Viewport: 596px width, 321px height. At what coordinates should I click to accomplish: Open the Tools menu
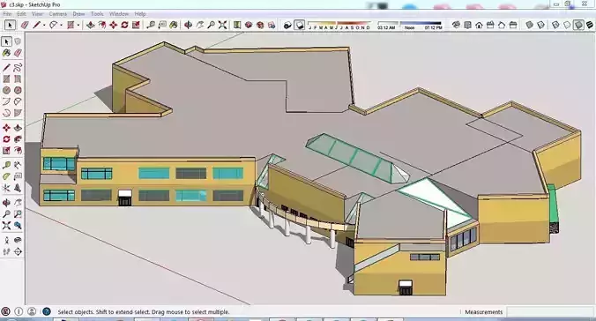[x=97, y=14]
